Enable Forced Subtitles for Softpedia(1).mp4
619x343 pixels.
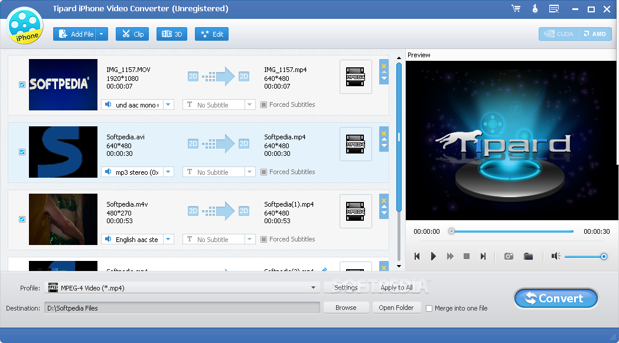coord(263,239)
